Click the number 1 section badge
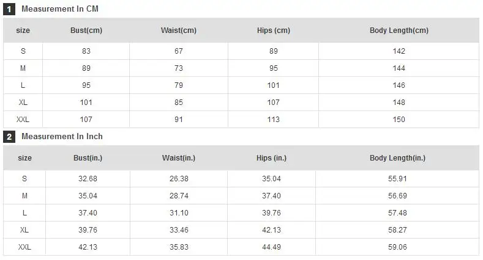The image size is (483, 260). 9,9
